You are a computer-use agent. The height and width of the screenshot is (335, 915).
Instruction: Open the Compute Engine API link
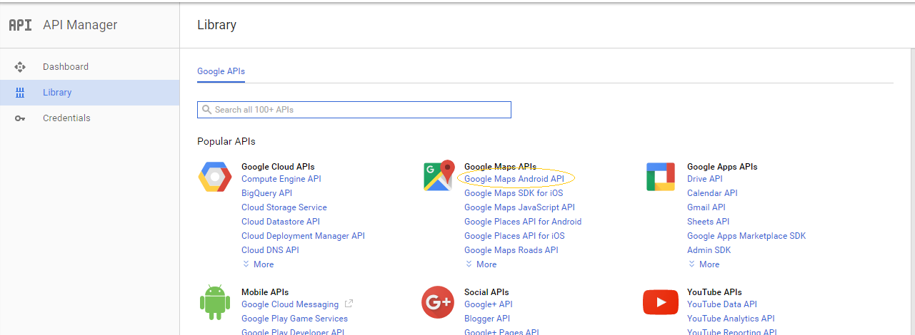281,179
